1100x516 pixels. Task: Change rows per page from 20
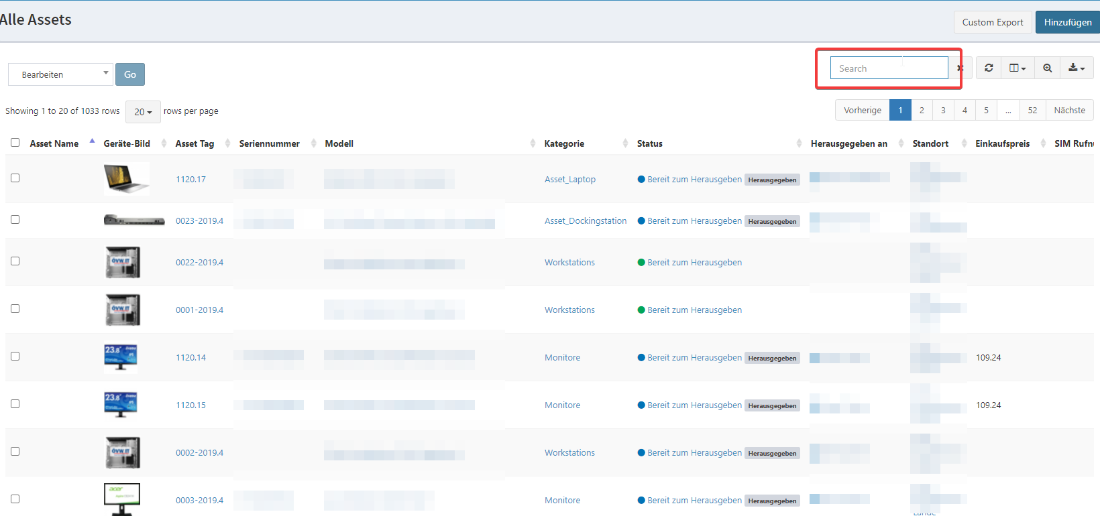(x=143, y=112)
